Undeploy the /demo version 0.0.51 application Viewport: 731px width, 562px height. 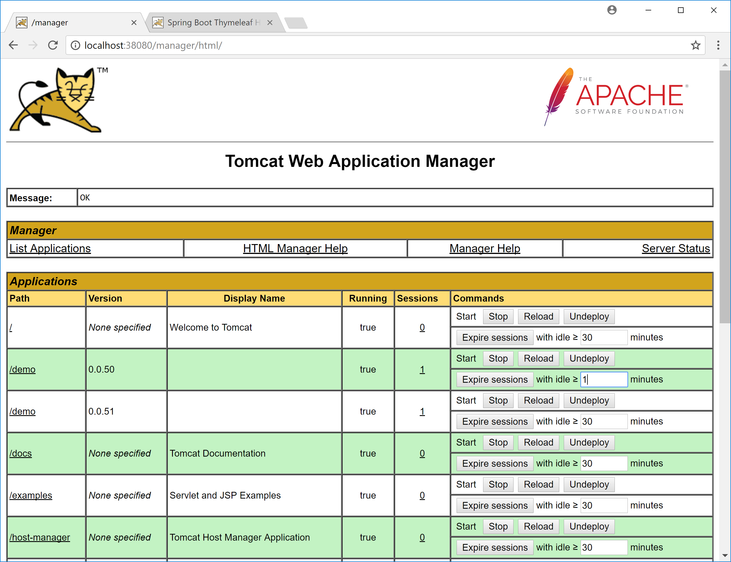coord(589,401)
